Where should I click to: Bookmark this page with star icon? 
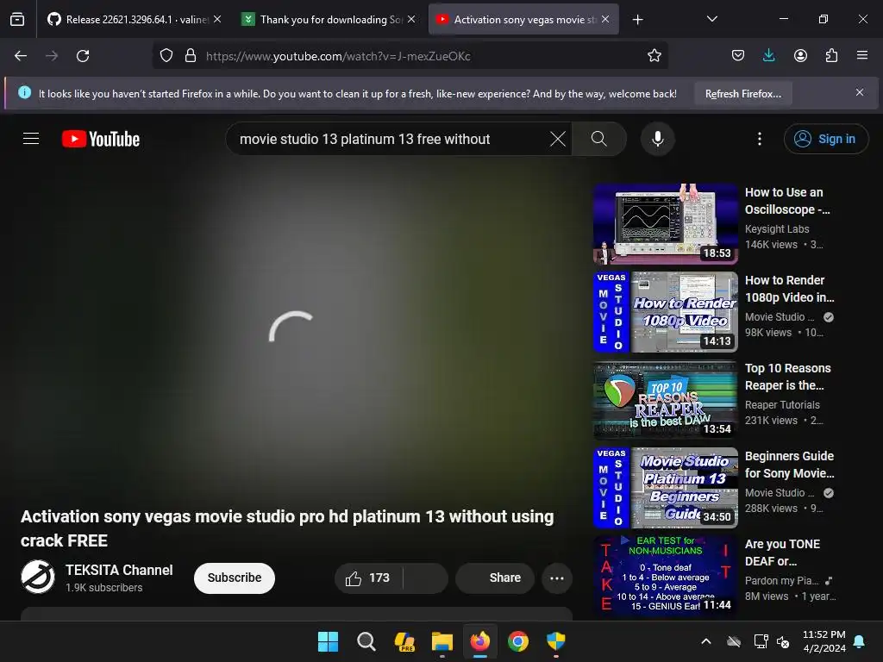[x=654, y=56]
